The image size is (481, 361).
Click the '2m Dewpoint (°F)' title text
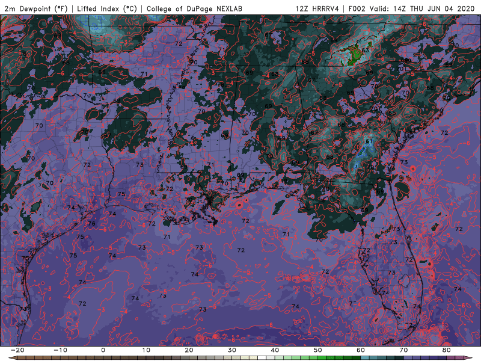pos(36,8)
